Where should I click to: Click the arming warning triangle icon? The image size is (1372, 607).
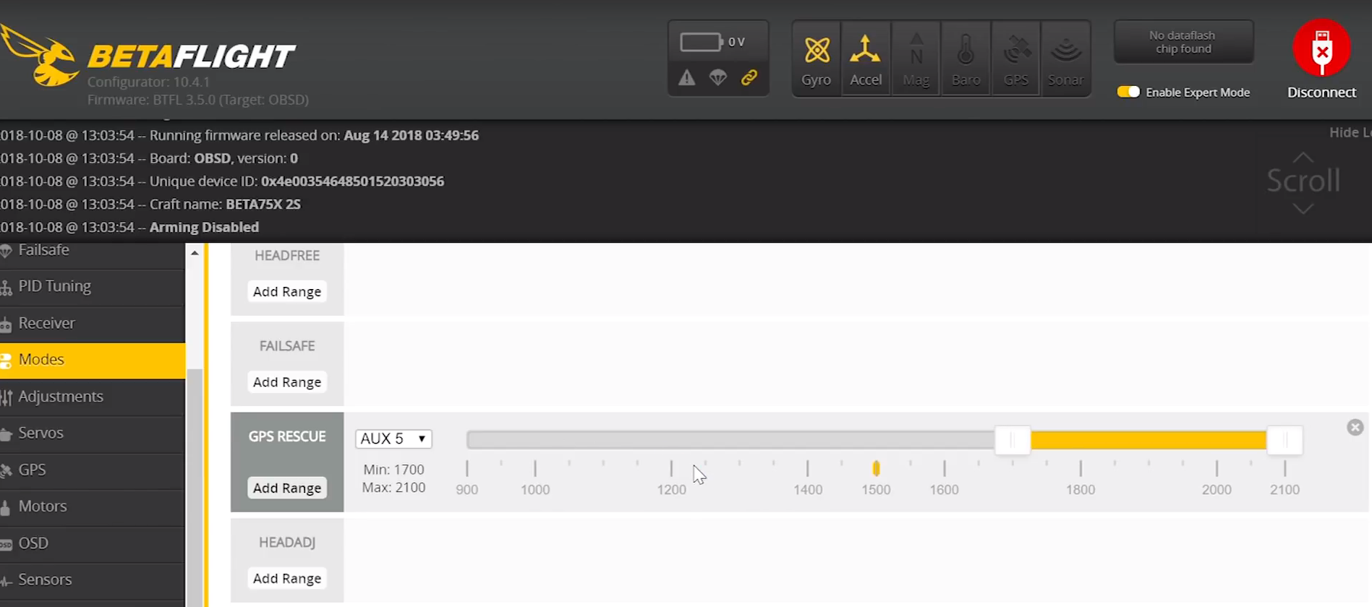click(x=687, y=77)
